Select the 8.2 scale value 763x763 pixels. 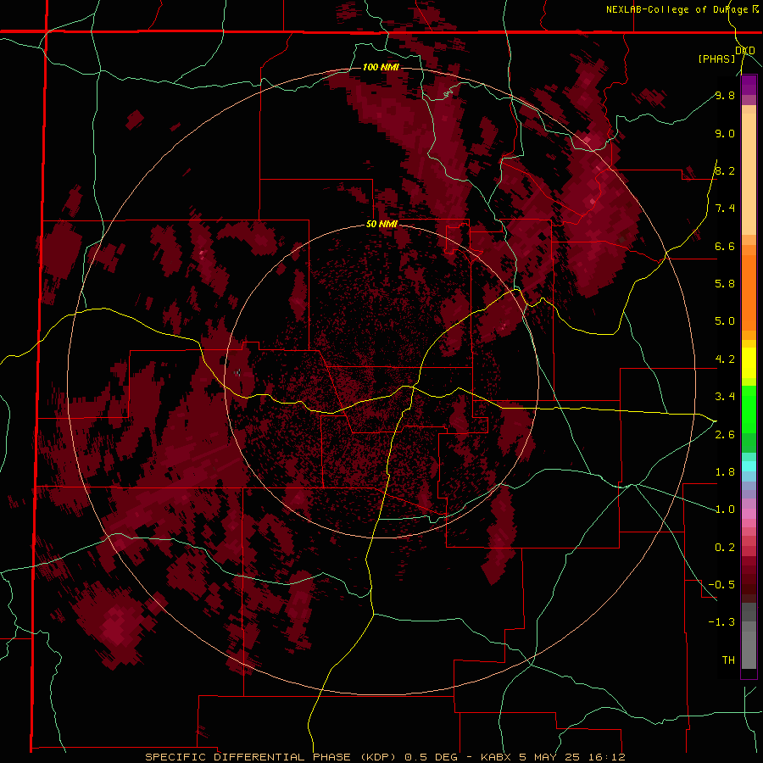click(725, 170)
